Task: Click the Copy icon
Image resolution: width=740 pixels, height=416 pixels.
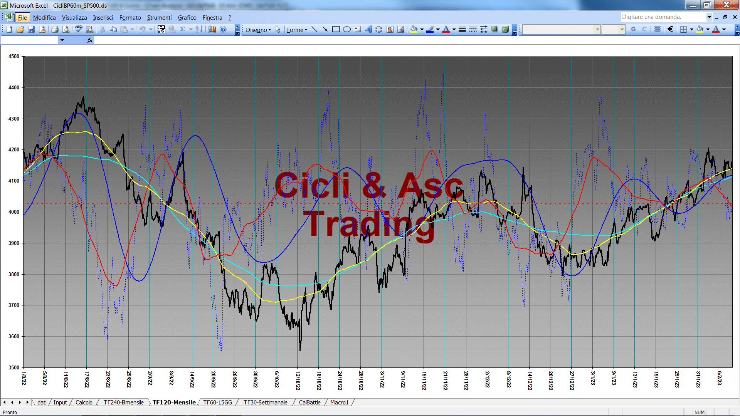Action: coord(113,29)
